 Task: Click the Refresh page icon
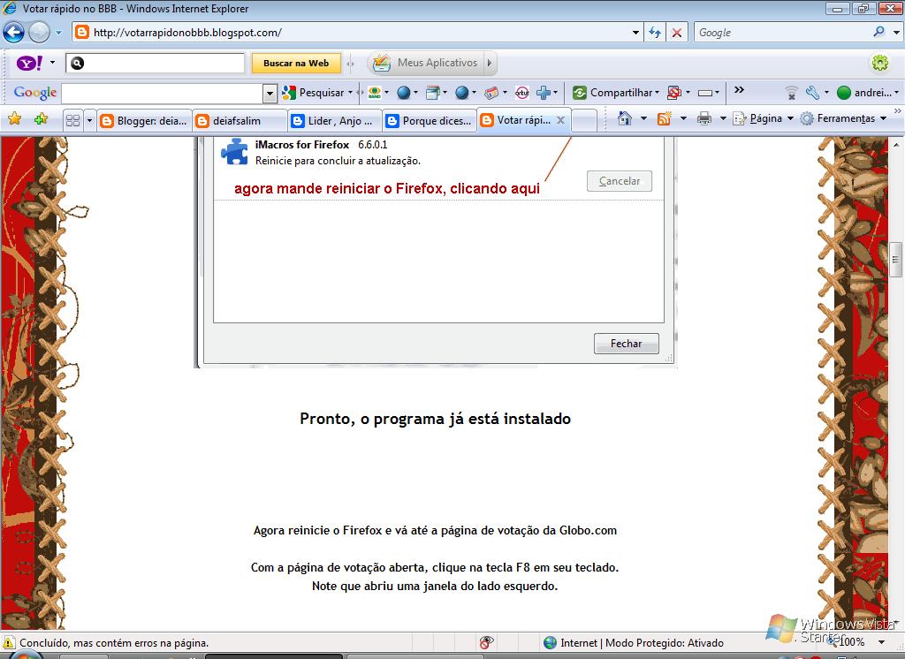[x=655, y=33]
